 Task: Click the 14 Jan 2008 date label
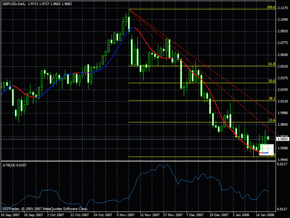pos(265,215)
